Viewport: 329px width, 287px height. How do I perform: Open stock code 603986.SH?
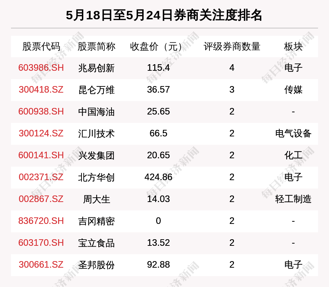click(x=41, y=68)
